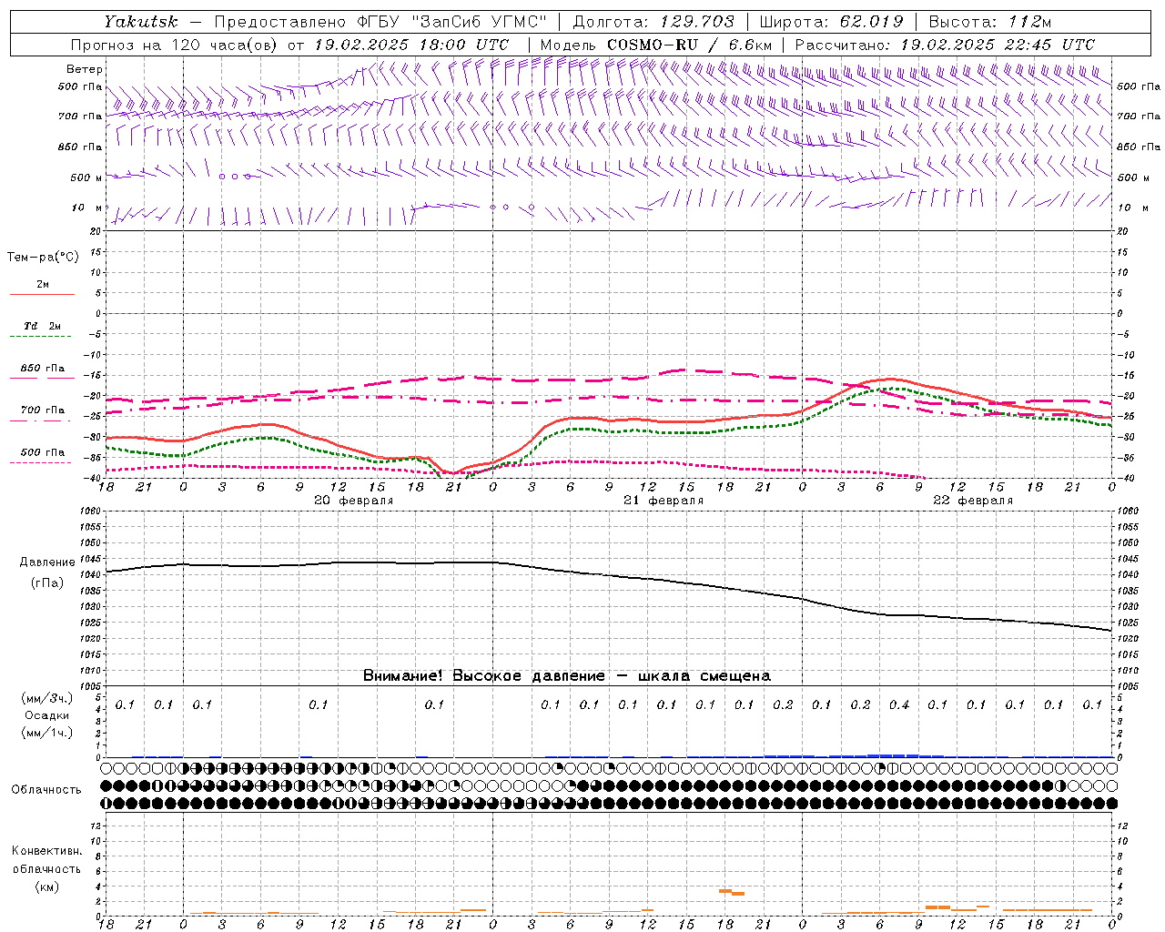
Task: Select the Широта: 62.019 header field
Action: 831,22
